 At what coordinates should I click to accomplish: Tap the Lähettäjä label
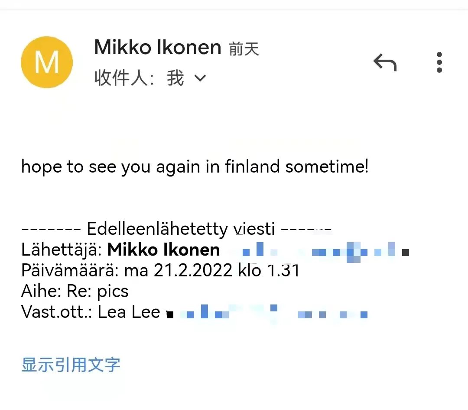tap(62, 250)
